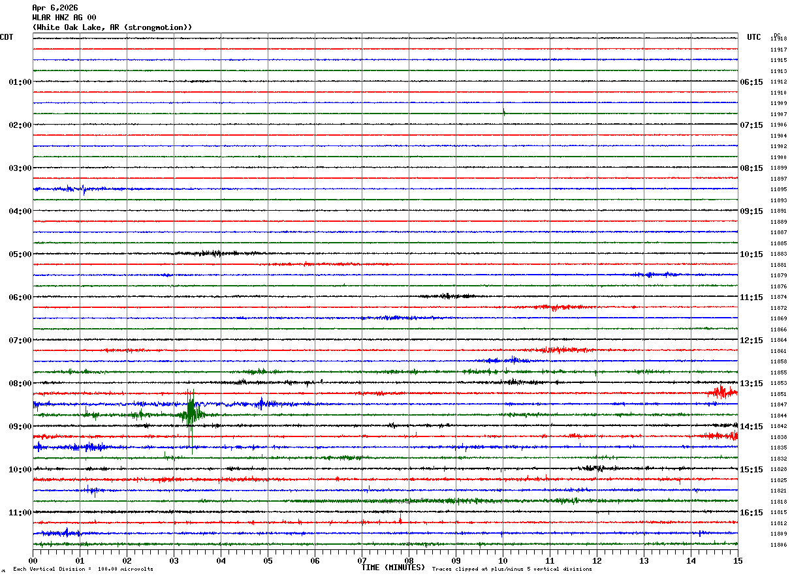The height and width of the screenshot is (578, 790).
Task: Click minute tick label "02" on the time axis
Action: click(127, 561)
